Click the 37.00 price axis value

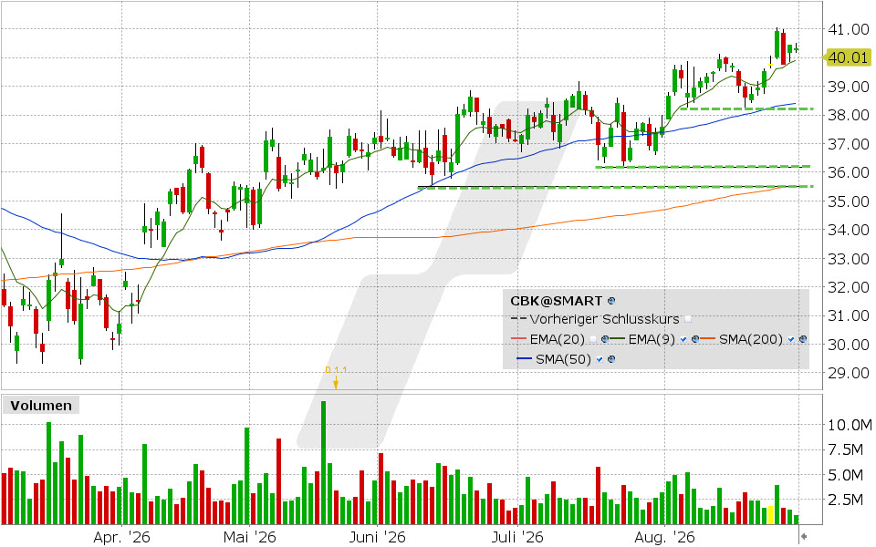pyautogui.click(x=848, y=144)
